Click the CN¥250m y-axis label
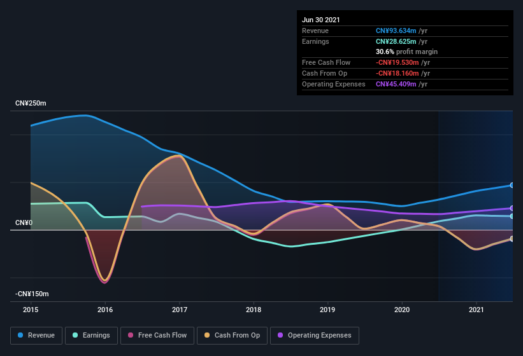The width and height of the screenshot is (523, 356). (x=31, y=104)
